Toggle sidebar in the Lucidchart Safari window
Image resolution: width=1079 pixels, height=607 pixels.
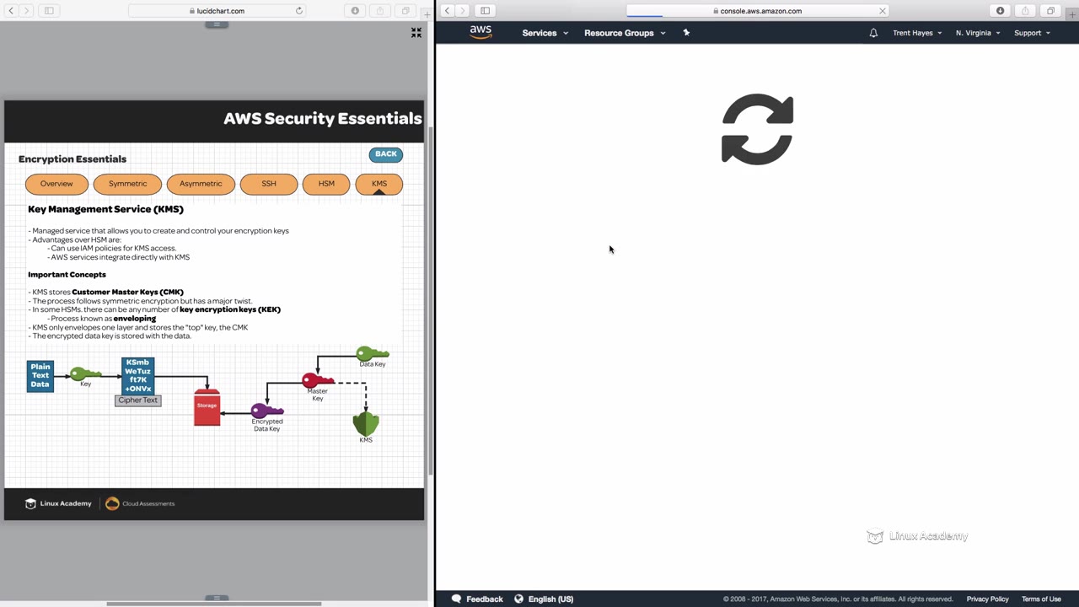(x=49, y=11)
